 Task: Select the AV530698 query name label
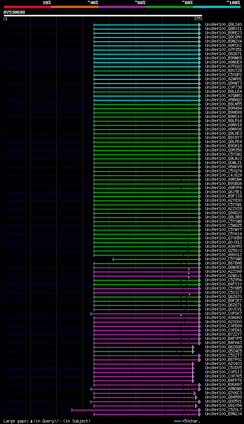pyautogui.click(x=14, y=12)
